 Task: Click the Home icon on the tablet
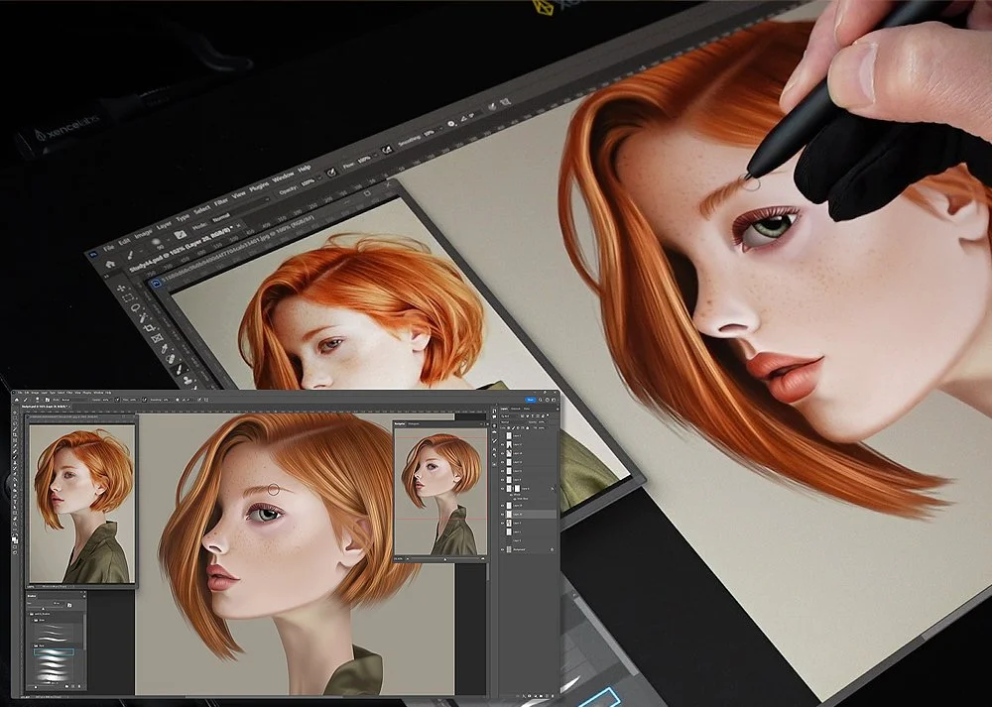click(110, 265)
